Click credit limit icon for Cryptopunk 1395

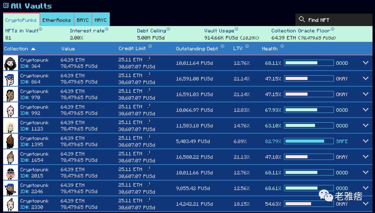tap(149, 138)
